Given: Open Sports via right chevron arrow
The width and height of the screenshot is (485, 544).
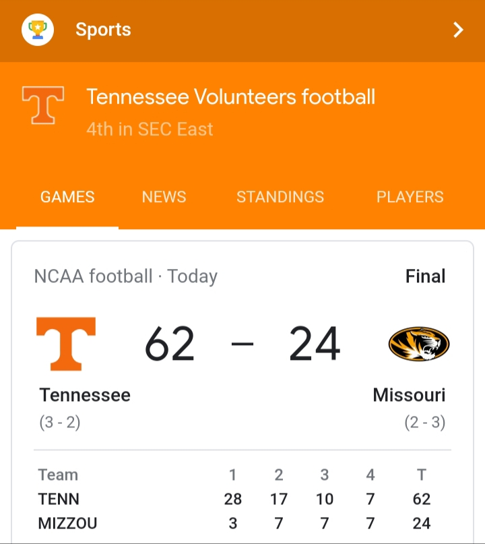Looking at the screenshot, I should point(458,30).
